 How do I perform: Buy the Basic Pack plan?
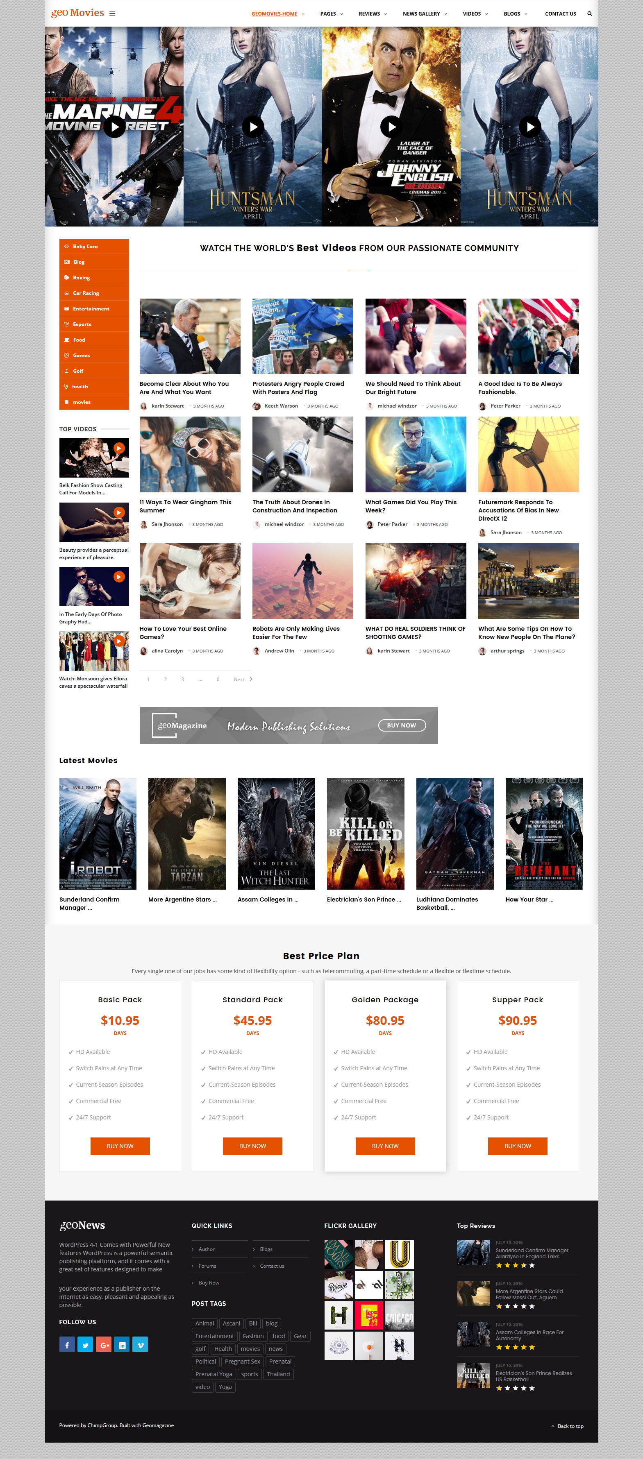120,1146
